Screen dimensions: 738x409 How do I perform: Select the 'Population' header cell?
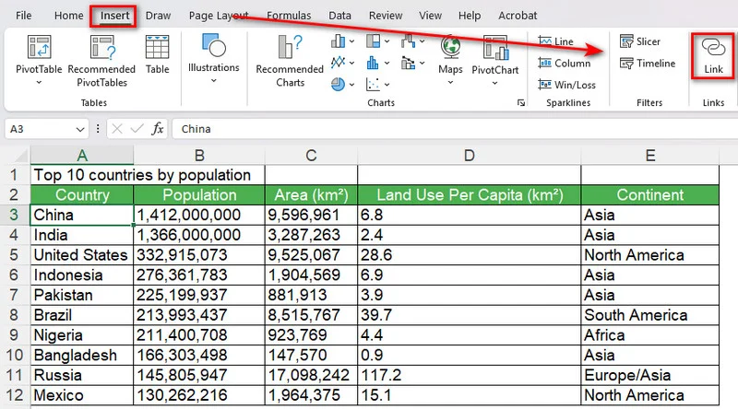(199, 194)
